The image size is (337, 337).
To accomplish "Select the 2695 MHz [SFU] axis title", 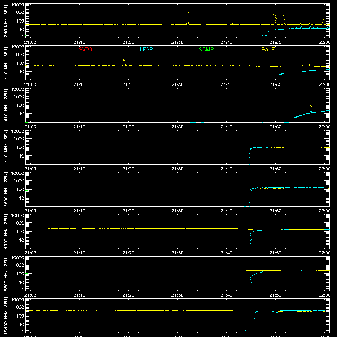I will click(x=6, y=190).
